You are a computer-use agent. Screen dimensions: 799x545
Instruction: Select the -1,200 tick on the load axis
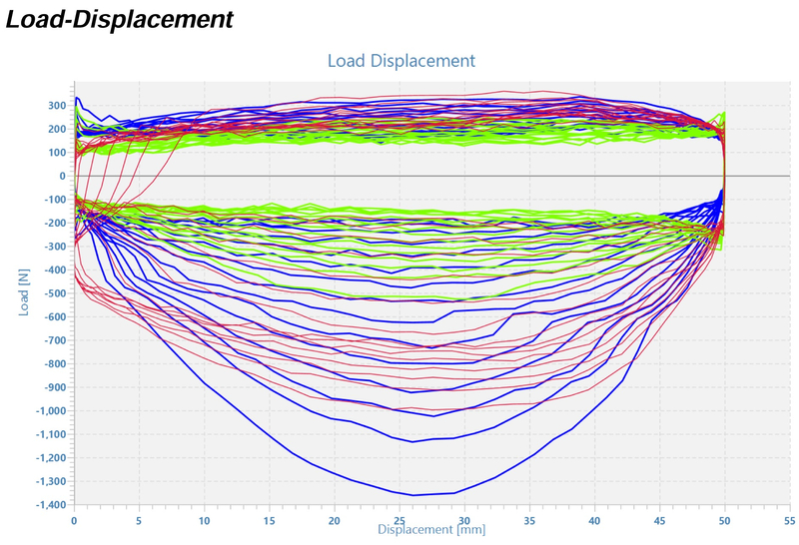click(x=50, y=458)
